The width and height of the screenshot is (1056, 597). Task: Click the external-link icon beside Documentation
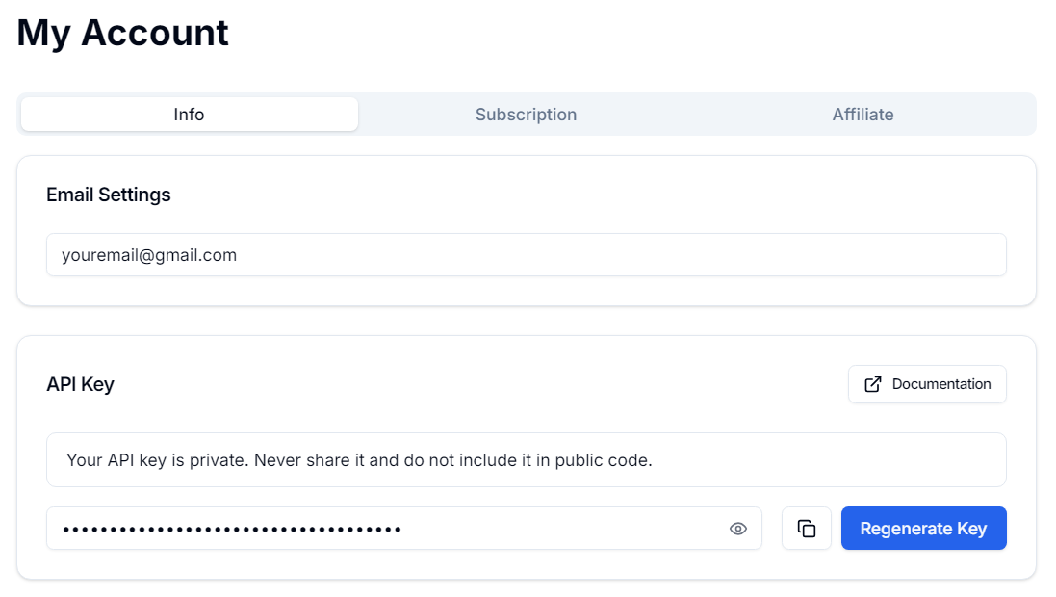click(x=873, y=384)
